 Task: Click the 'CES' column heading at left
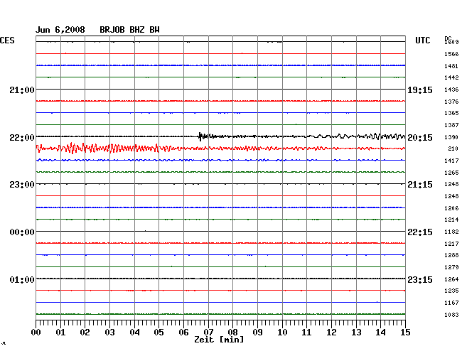coord(7,40)
